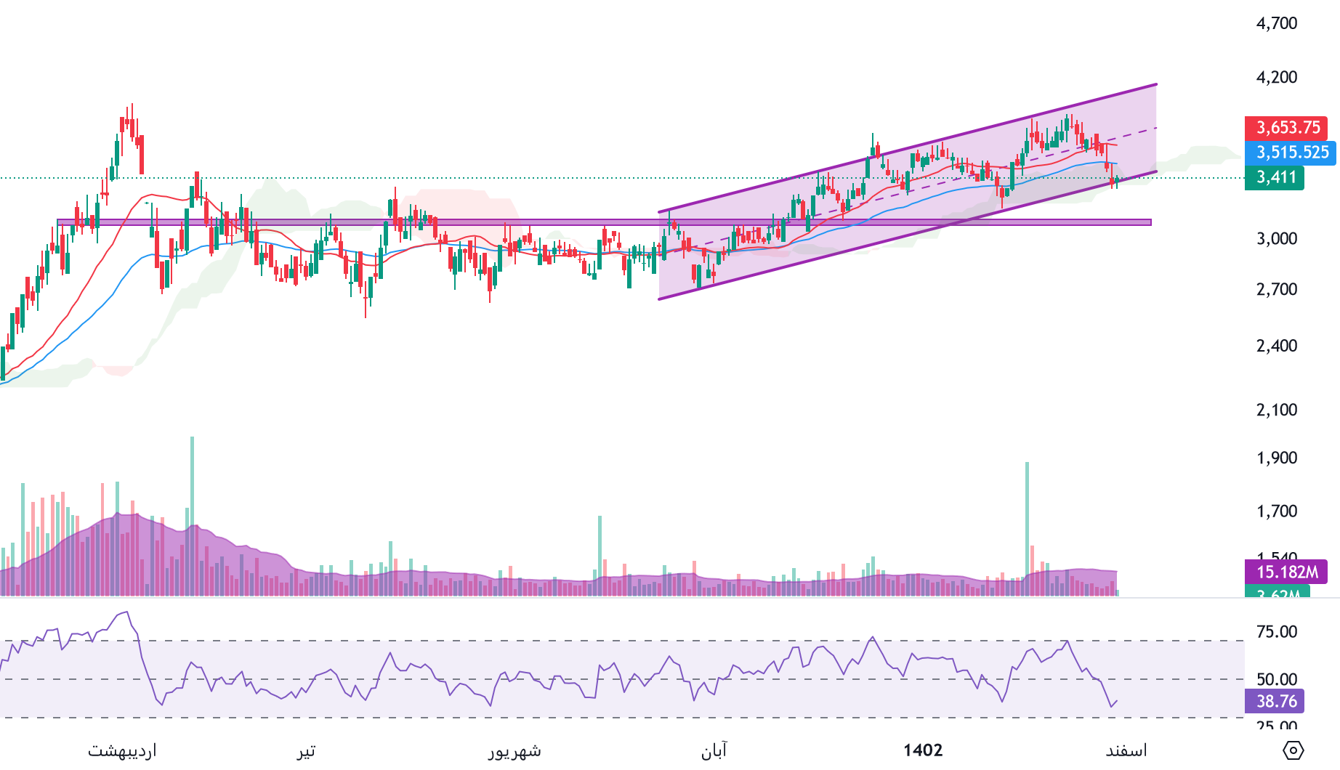1340x770 pixels.
Task: Click the RSI value label 38.76
Action: point(1275,701)
